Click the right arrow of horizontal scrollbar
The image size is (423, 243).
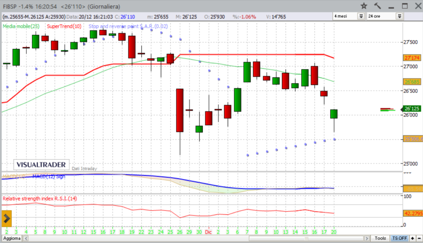(367, 238)
